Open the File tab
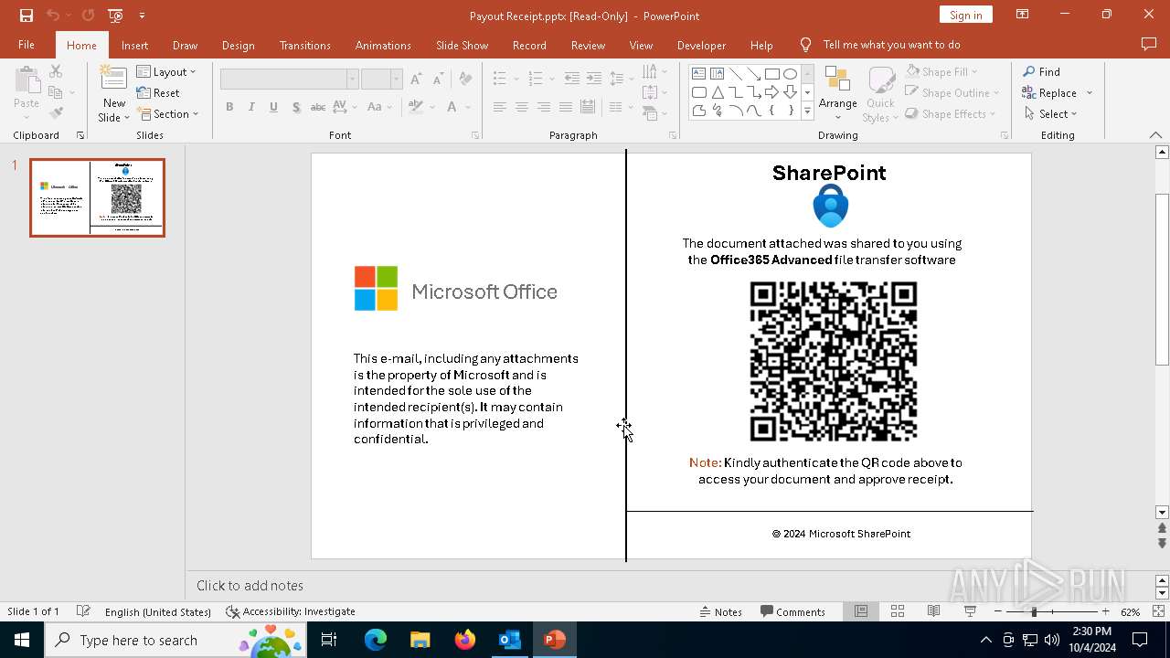This screenshot has height=658, width=1170. (x=27, y=45)
